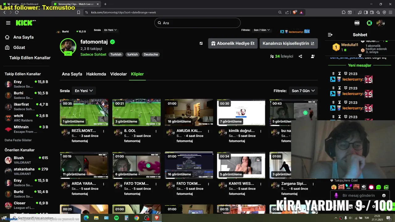Play the 8. GOL clip thumbnail

point(136,113)
